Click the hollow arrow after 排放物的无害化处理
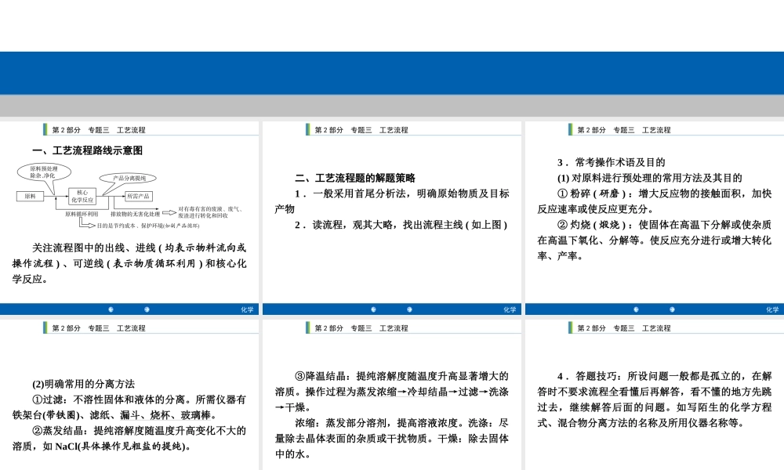Screen dimensions: 784x470 168,211
